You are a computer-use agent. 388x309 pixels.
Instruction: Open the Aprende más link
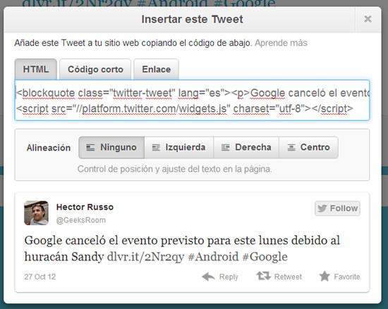[281, 43]
